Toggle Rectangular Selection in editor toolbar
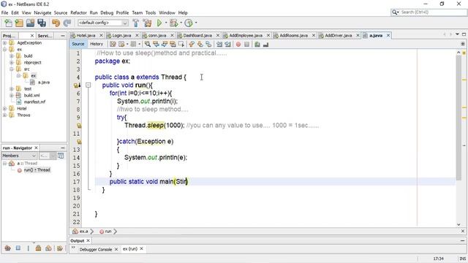The width and height of the screenshot is (468, 263). coord(181,44)
